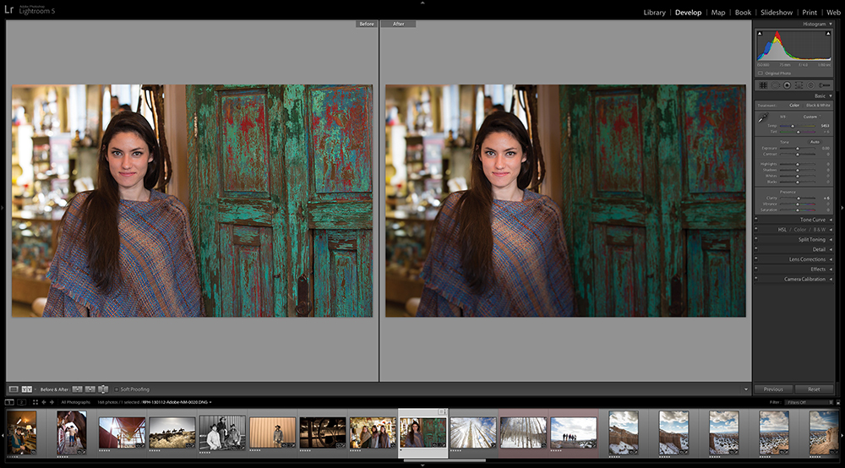Select the Red Eye Correction tool
Viewport: 845px width, 468px height.
pos(787,85)
